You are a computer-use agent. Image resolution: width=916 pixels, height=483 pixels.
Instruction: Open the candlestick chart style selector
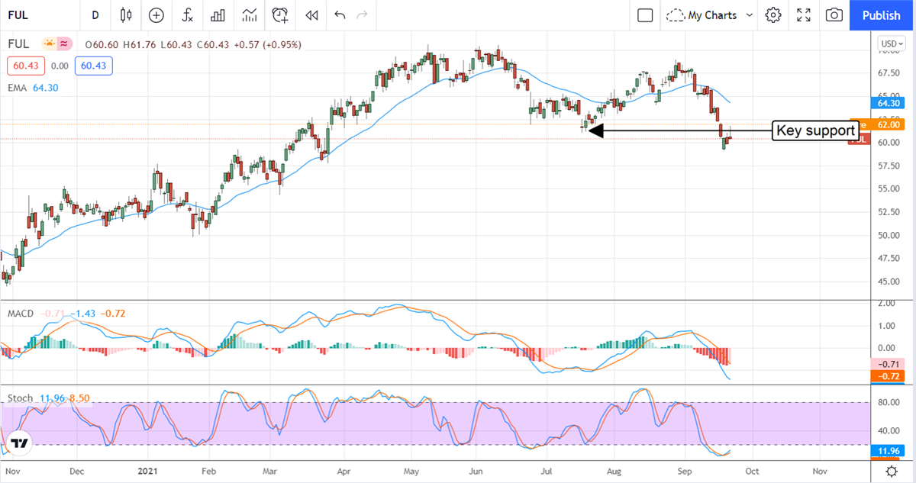pyautogui.click(x=126, y=15)
